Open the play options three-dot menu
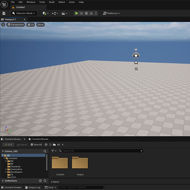190x190 pixels. tap(96, 13)
